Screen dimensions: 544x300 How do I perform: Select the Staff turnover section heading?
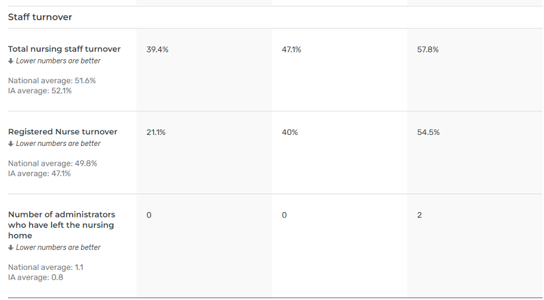point(40,17)
